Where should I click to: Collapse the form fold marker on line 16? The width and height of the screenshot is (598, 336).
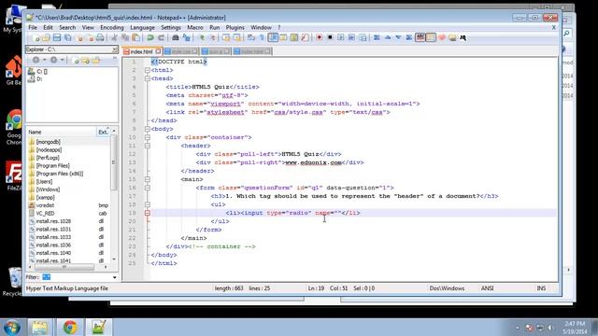click(148, 188)
